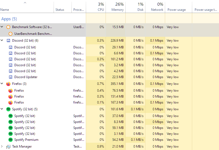Click the UserB... process name cell
This screenshot has width=219, height=150.
(x=79, y=27)
